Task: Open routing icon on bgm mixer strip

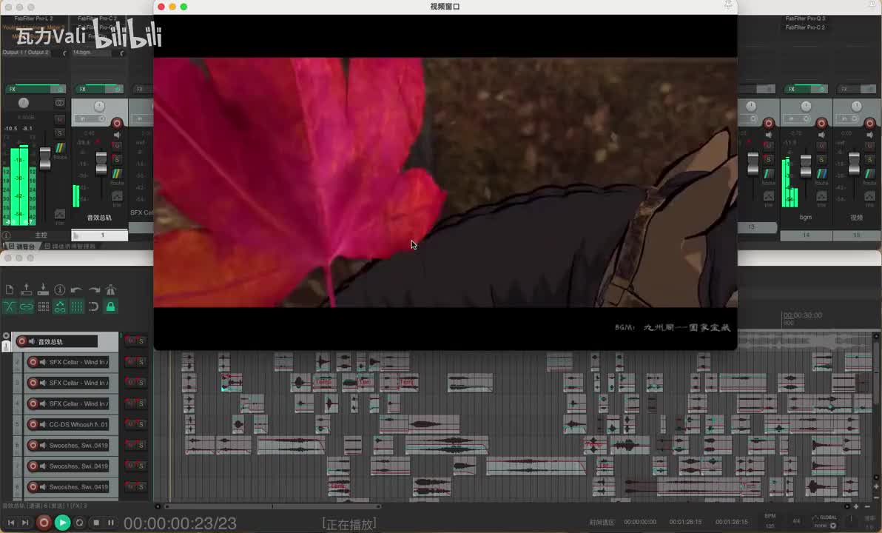Action: click(x=821, y=175)
